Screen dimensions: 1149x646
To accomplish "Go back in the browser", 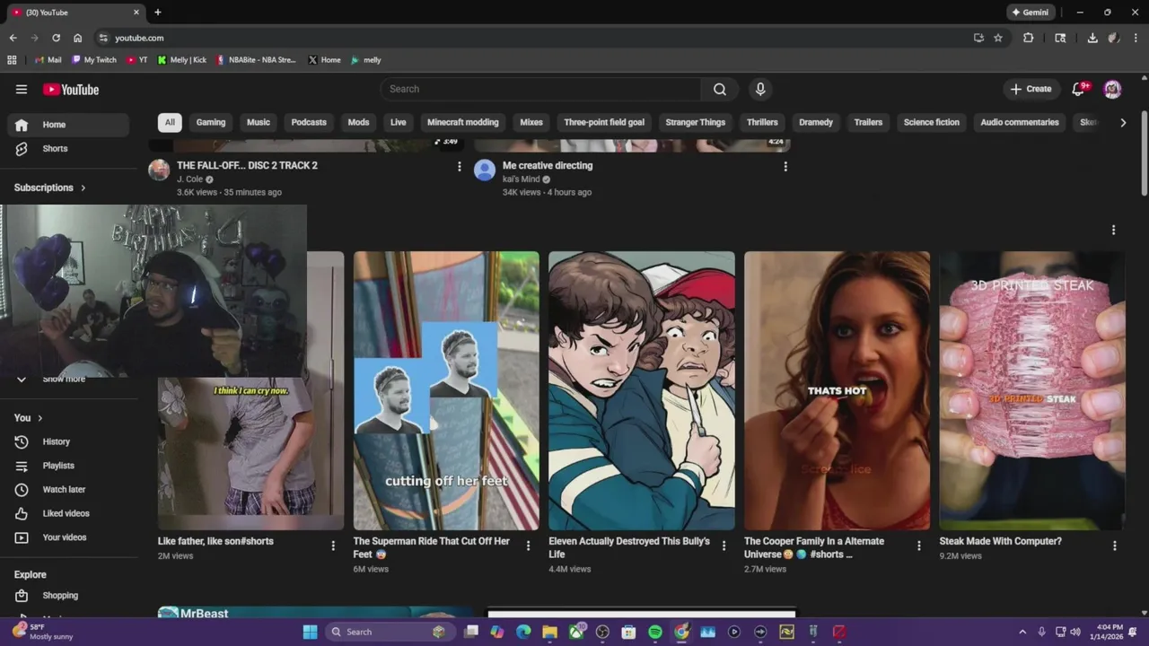I will (x=13, y=38).
